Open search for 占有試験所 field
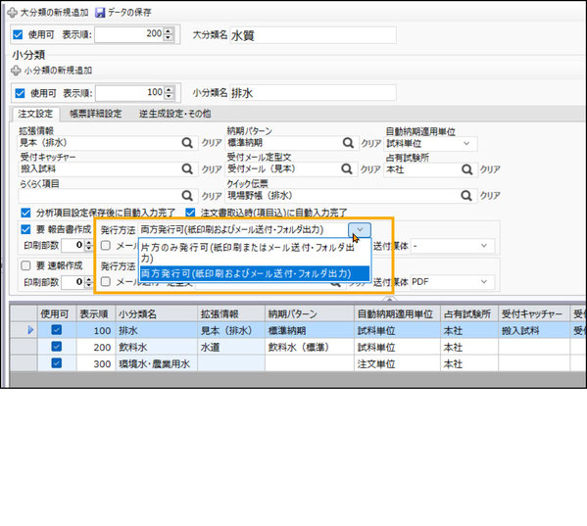This screenshot has height=526, width=587. (466, 169)
